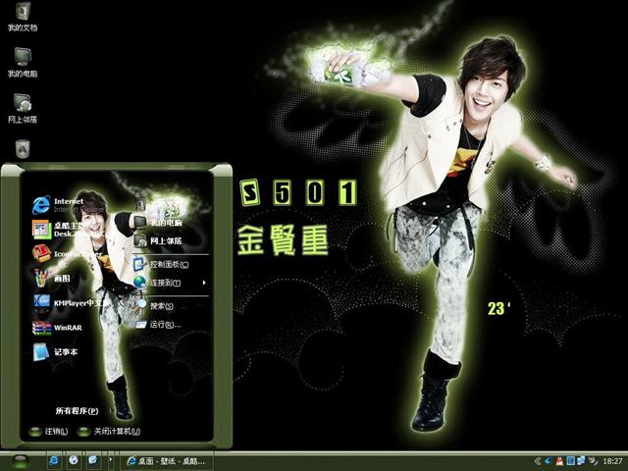Open 运行(R)... run dialog entry
The width and height of the screenshot is (628, 471).
(159, 325)
